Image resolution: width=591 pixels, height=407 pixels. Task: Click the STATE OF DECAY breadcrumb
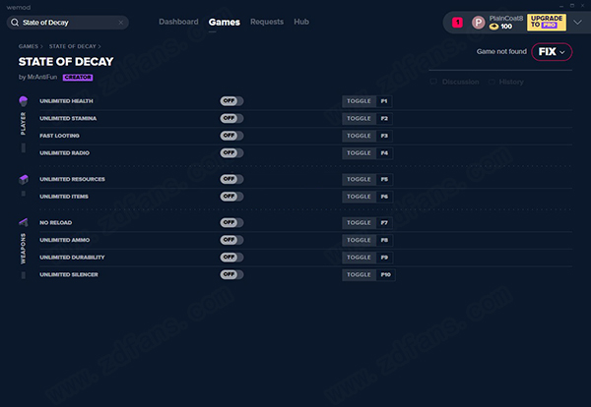pyautogui.click(x=73, y=46)
